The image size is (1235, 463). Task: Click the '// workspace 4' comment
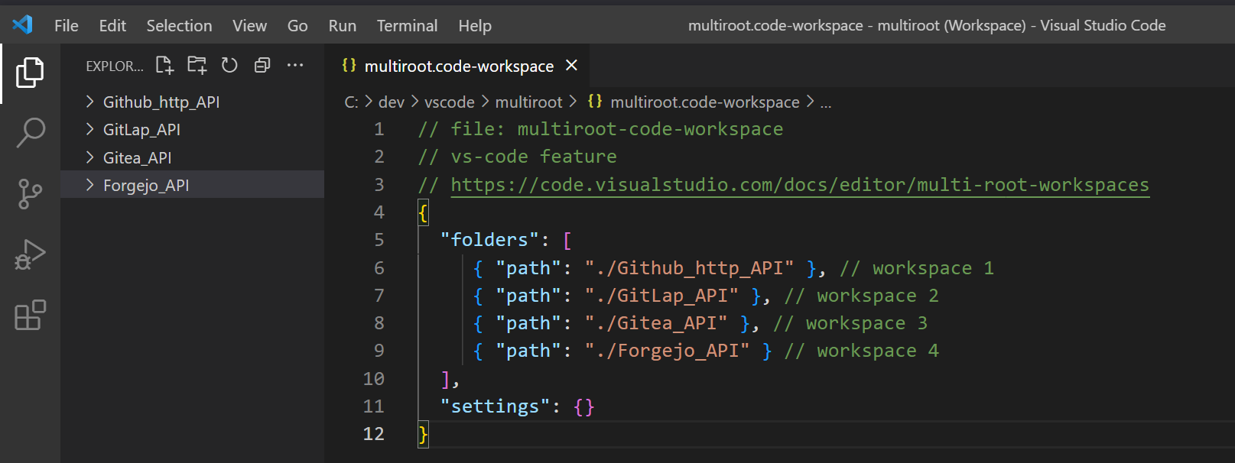[x=861, y=350]
